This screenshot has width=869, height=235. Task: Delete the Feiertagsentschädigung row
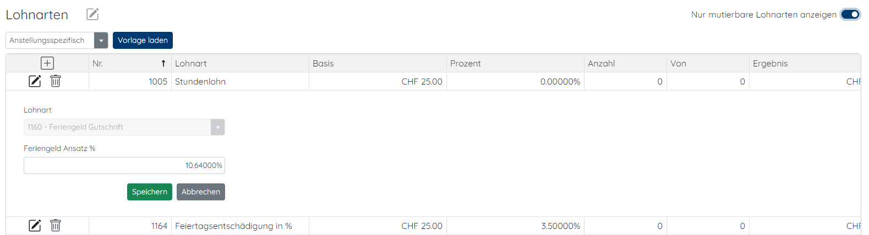click(x=56, y=226)
